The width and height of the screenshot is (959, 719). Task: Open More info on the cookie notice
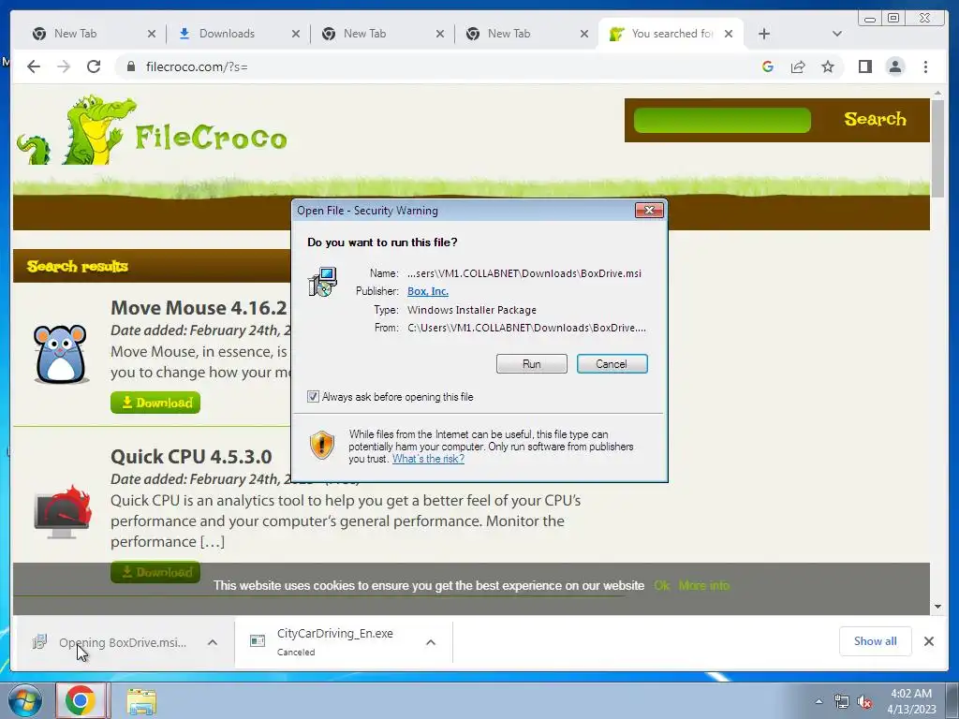[704, 586]
